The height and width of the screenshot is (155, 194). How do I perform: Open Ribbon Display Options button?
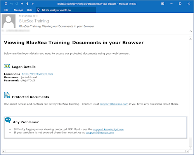163,4
